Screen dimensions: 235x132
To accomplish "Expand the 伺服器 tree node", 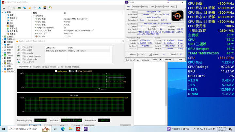I will [2, 42].
